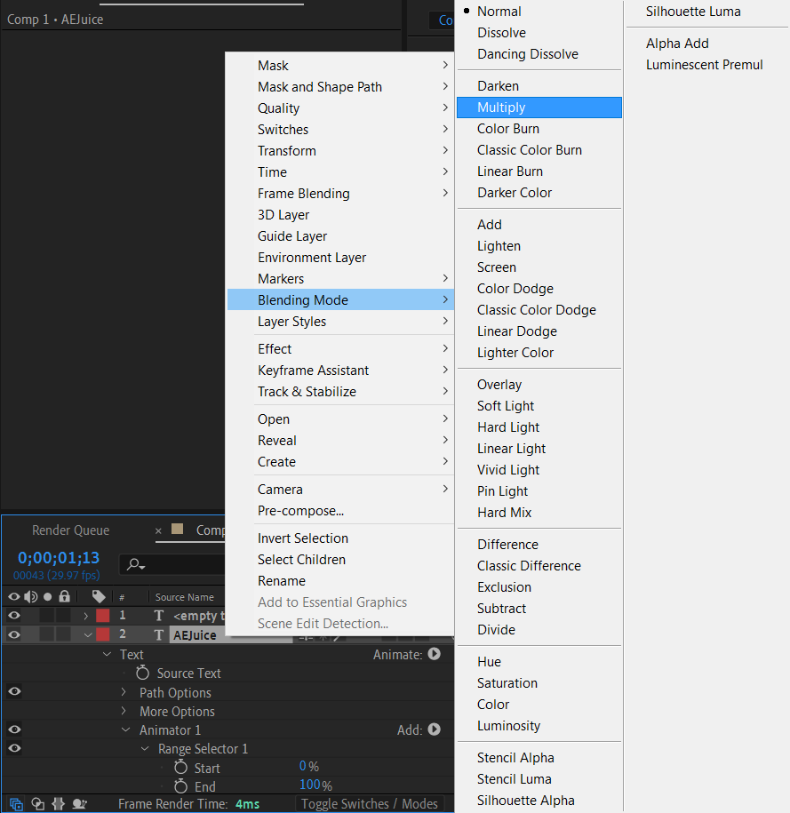Image resolution: width=790 pixels, height=813 pixels.
Task: Toggle visibility of the empty text layer
Action: coord(14,615)
